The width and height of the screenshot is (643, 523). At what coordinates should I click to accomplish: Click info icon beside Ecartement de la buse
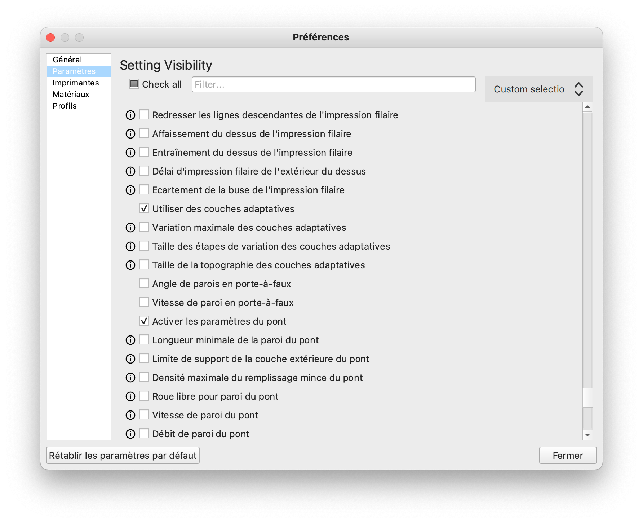130,190
